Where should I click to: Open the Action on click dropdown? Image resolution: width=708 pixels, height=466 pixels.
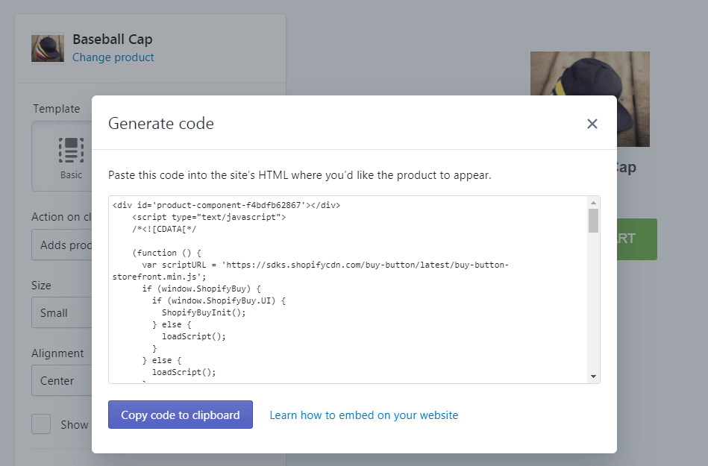pyautogui.click(x=61, y=245)
